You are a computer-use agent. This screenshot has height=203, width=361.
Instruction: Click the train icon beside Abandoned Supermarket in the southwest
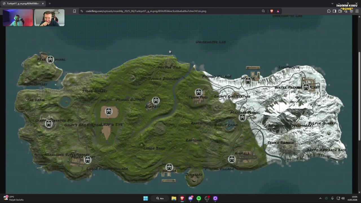(x=87, y=160)
